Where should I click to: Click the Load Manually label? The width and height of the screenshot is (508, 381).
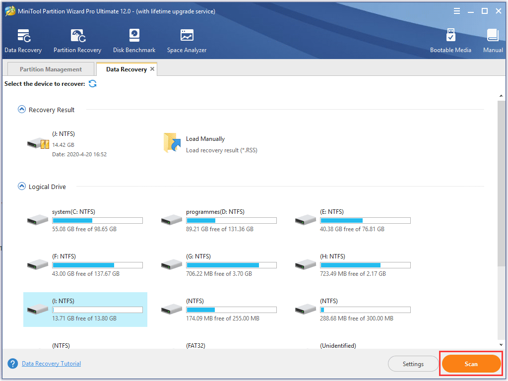205,139
